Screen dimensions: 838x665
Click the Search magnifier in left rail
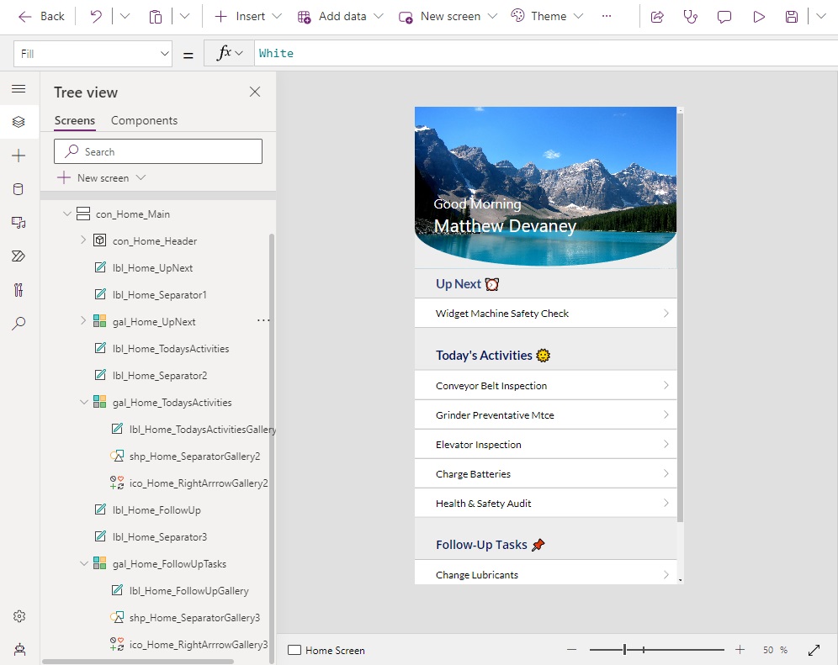coord(19,323)
